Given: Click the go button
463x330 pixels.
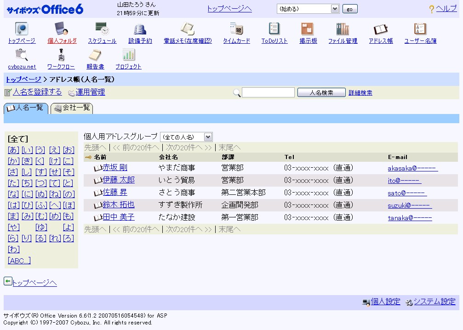Looking at the screenshot, I should (349, 9).
